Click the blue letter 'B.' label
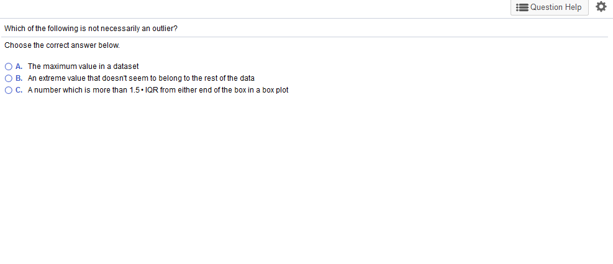 point(19,78)
